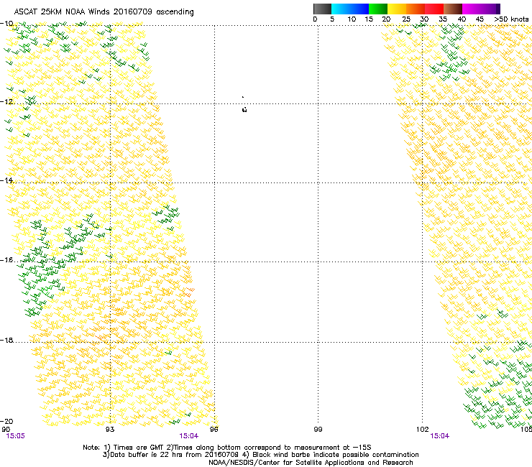Select the yellow 20-25 knots color segment
This screenshot has width=532, height=467.
coord(397,9)
